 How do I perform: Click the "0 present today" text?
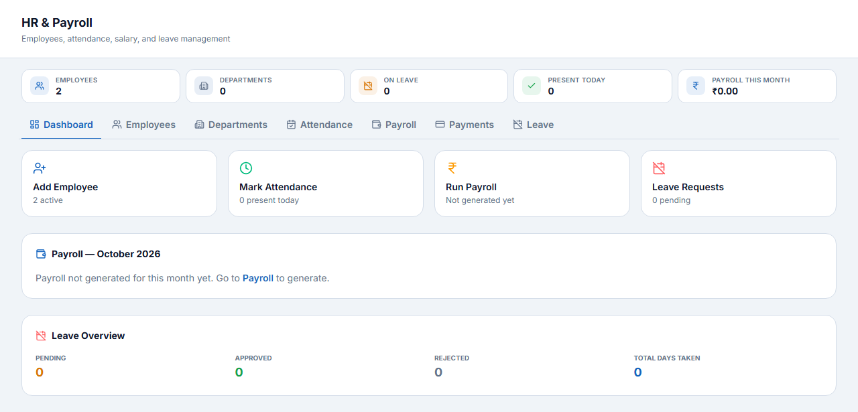[x=269, y=200]
